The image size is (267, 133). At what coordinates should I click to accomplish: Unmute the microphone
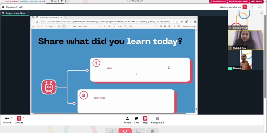(19, 120)
